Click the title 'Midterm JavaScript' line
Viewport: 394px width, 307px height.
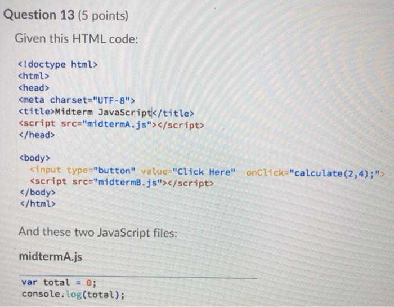(106, 113)
